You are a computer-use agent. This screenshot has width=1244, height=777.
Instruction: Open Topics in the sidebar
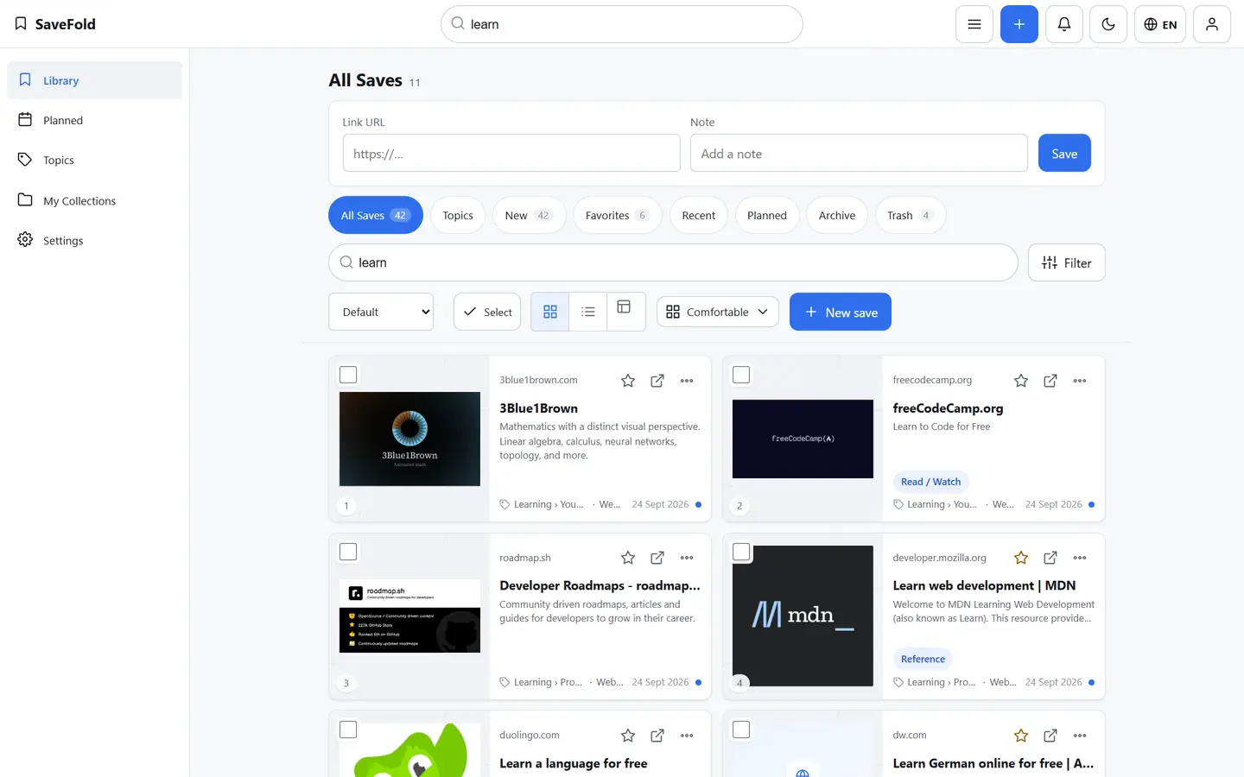coord(95,160)
